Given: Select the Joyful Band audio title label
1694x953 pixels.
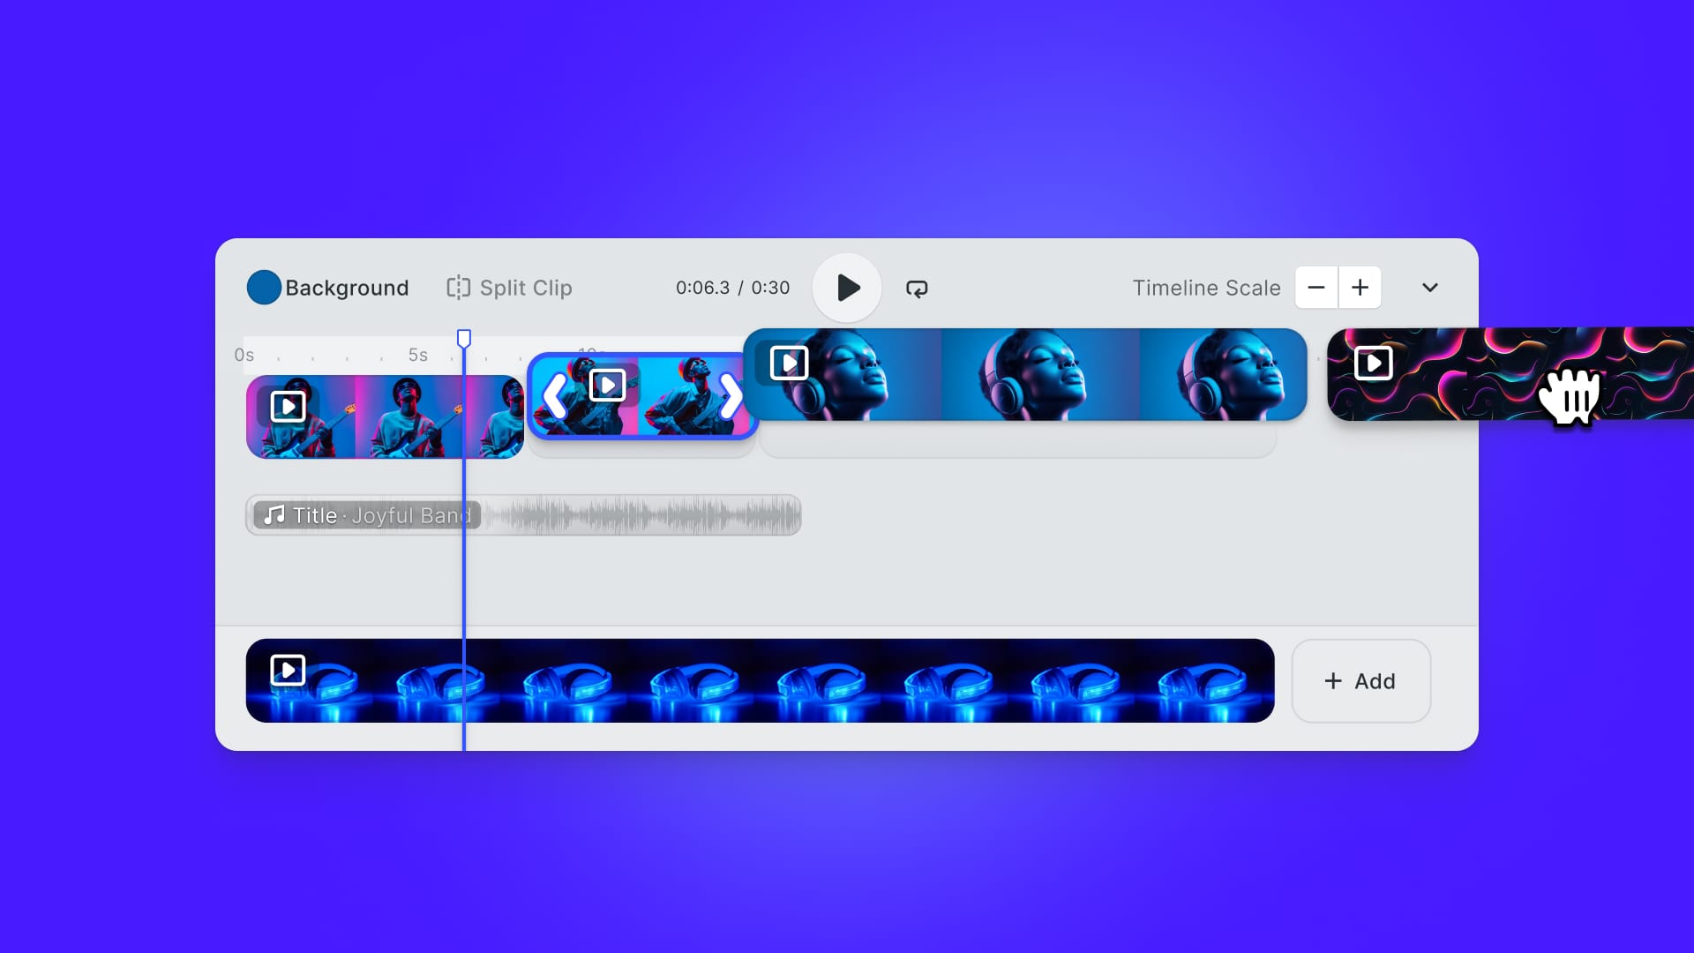Looking at the screenshot, I should click(x=381, y=515).
